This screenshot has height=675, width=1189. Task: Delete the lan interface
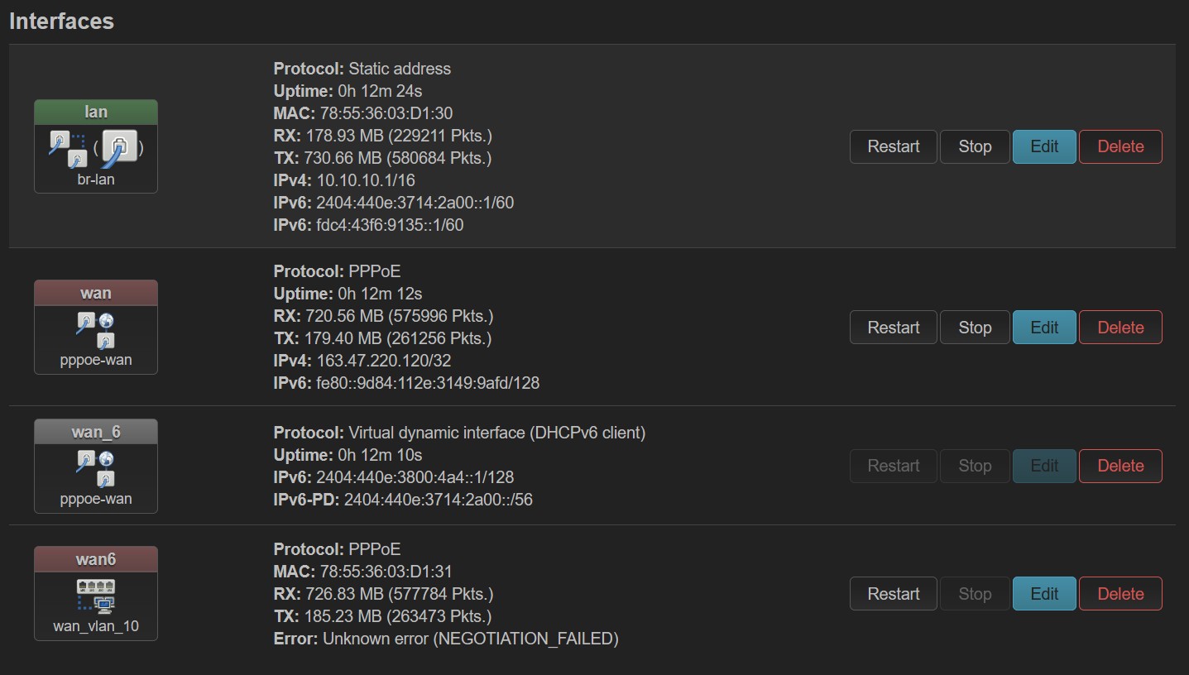coord(1120,146)
